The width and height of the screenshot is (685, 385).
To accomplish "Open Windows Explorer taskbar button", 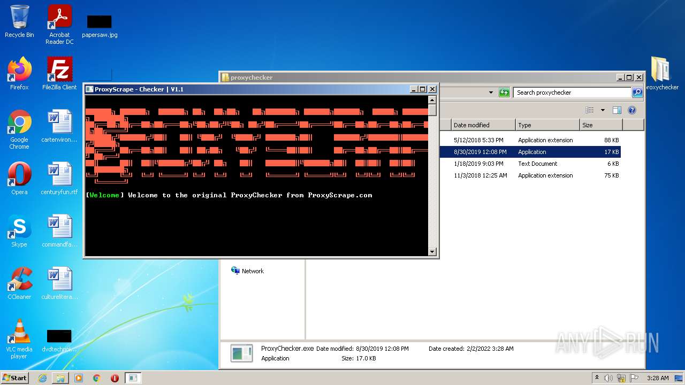I will (60, 378).
